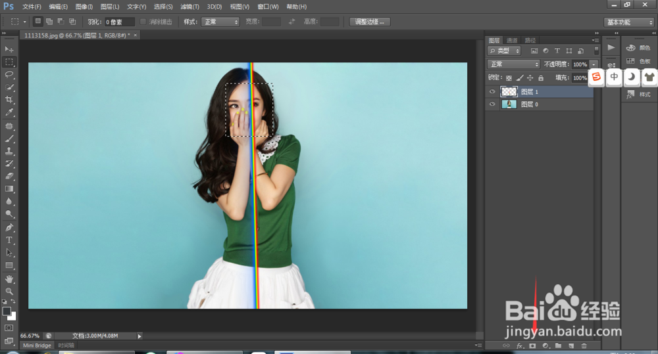Select the Rectangular Marquee tool in toolbox

(9, 62)
